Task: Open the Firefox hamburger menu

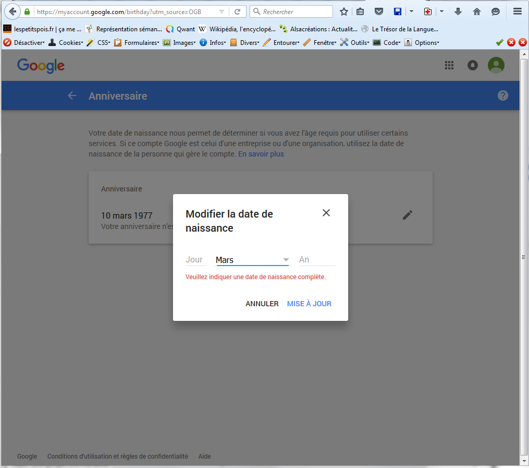Action: coord(518,12)
